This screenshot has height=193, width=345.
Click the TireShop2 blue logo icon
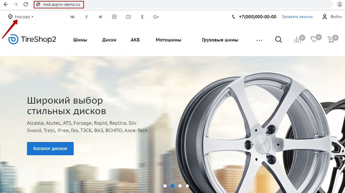point(13,39)
